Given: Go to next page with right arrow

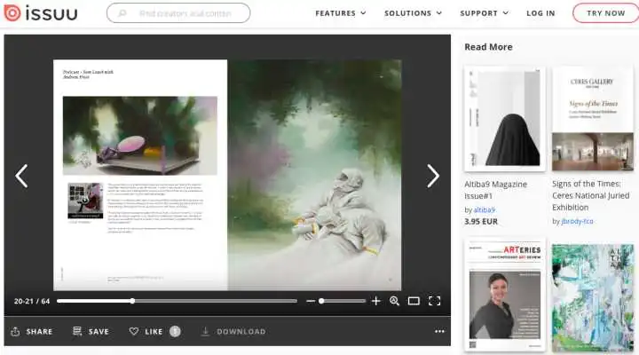Looking at the screenshot, I should click(433, 176).
